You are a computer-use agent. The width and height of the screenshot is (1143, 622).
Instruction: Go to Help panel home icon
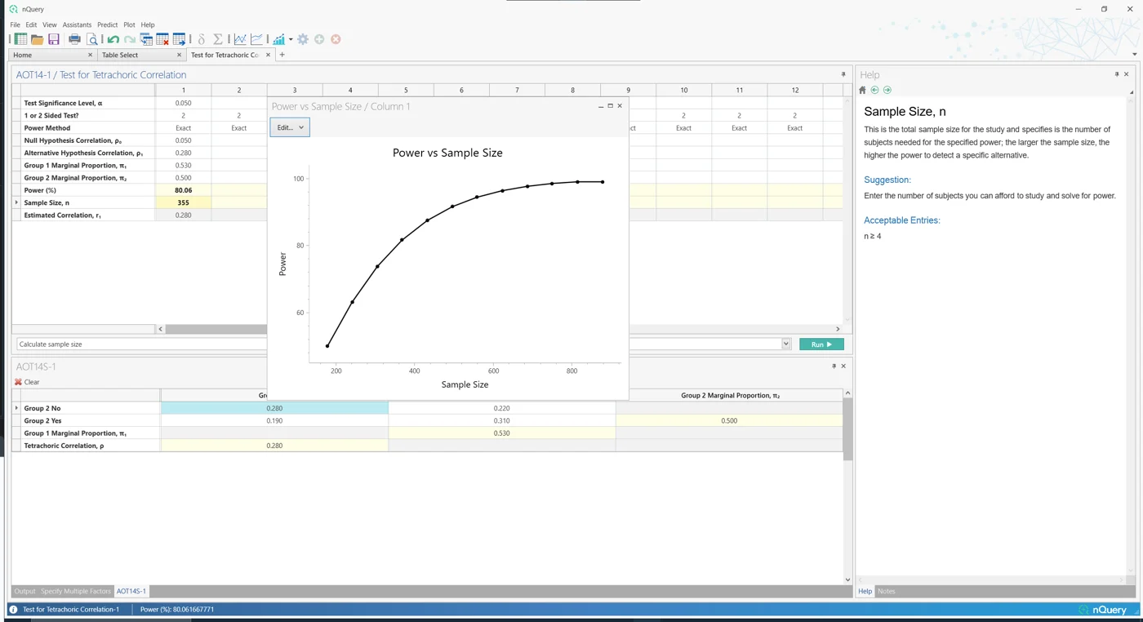[x=863, y=90]
